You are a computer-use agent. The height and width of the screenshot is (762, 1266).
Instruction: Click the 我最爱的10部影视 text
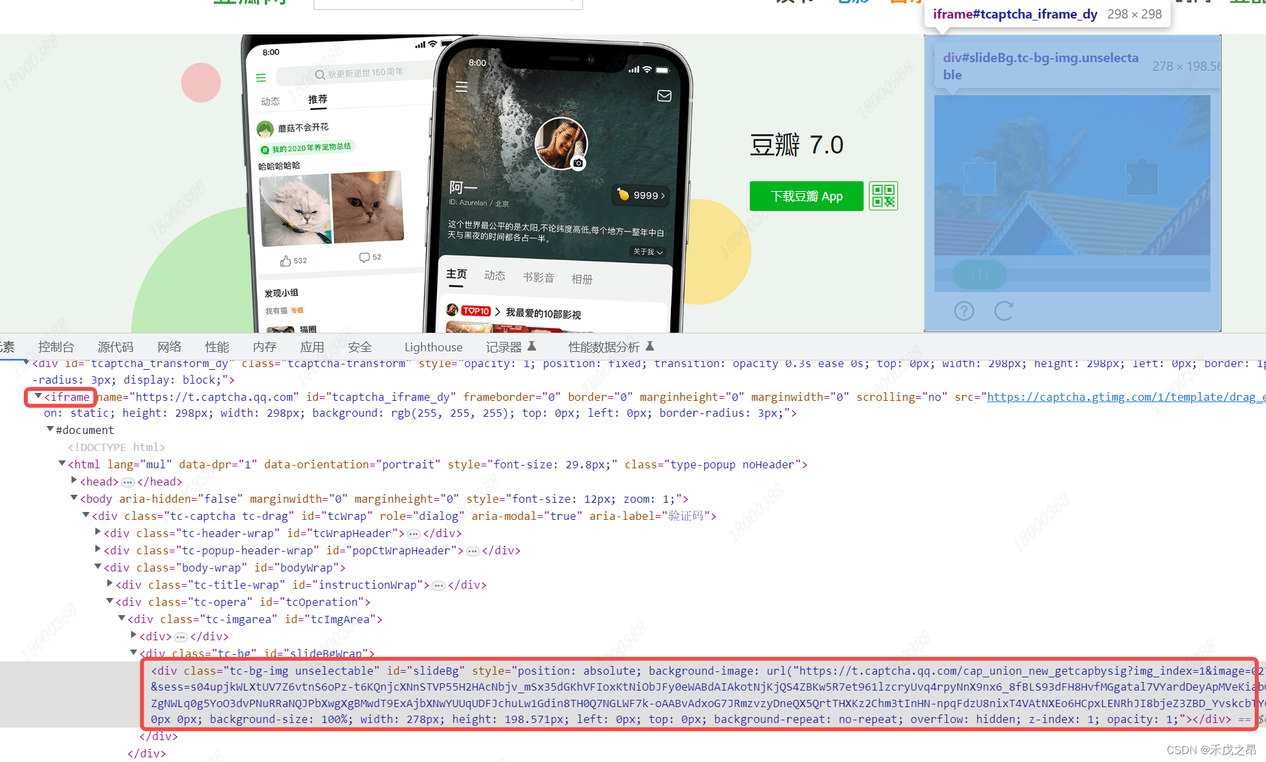click(x=543, y=314)
